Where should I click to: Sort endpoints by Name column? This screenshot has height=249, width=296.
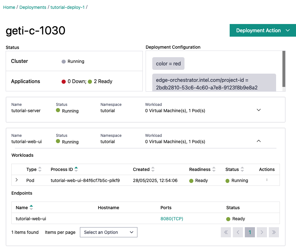(31, 208)
